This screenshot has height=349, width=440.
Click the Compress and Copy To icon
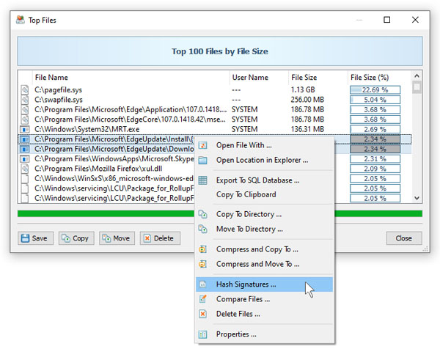[x=202, y=249]
